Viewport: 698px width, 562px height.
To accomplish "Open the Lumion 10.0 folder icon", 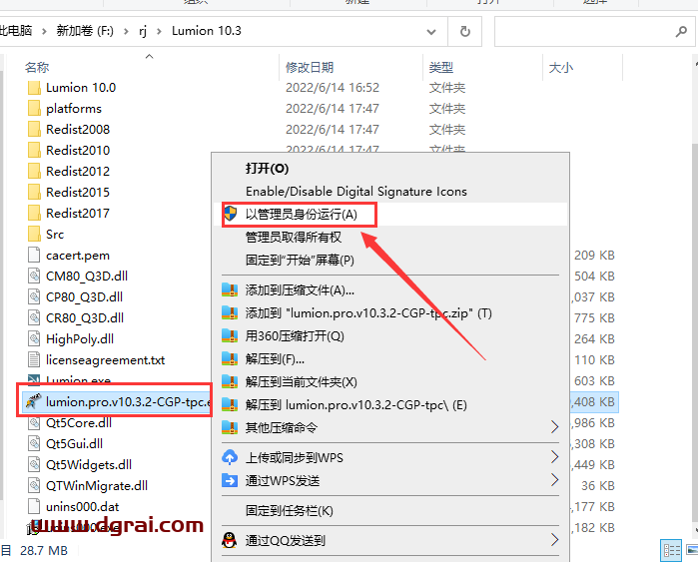I will click(34, 88).
